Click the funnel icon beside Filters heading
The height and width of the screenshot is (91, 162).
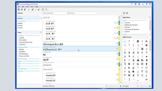point(41,33)
